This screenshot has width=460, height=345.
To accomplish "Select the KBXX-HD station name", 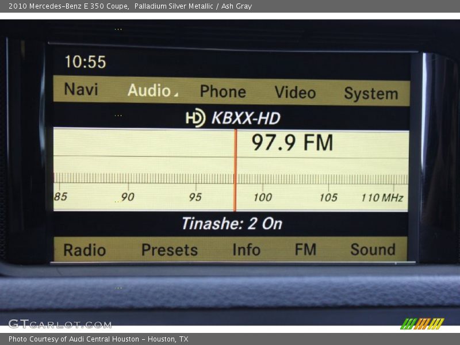I will tap(246, 118).
